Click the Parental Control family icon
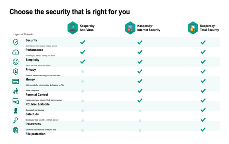 pyautogui.click(x=16, y=91)
